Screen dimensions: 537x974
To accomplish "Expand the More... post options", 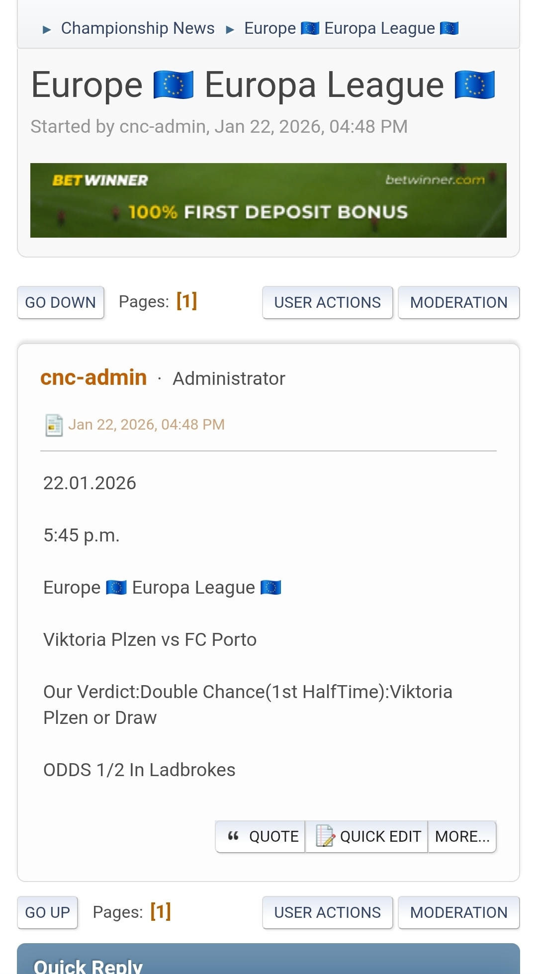I will pos(462,836).
